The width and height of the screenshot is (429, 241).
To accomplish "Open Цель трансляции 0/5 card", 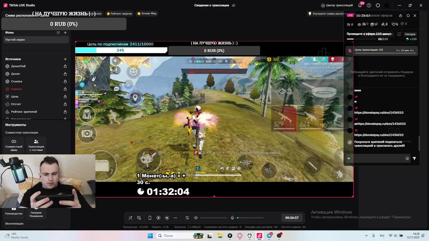I will pyautogui.click(x=381, y=50).
